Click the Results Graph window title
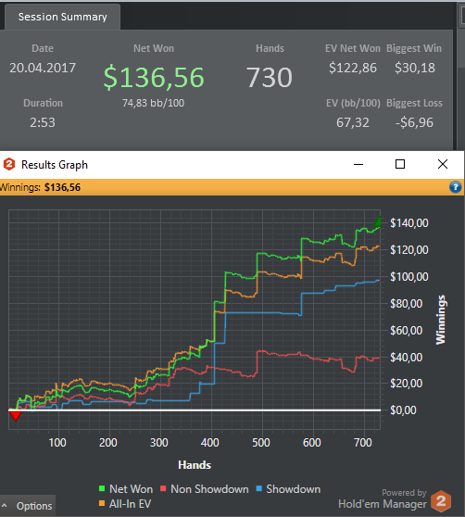 tap(55, 165)
